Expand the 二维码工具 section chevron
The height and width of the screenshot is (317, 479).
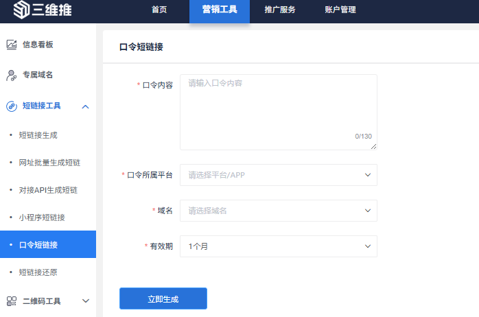click(x=86, y=301)
